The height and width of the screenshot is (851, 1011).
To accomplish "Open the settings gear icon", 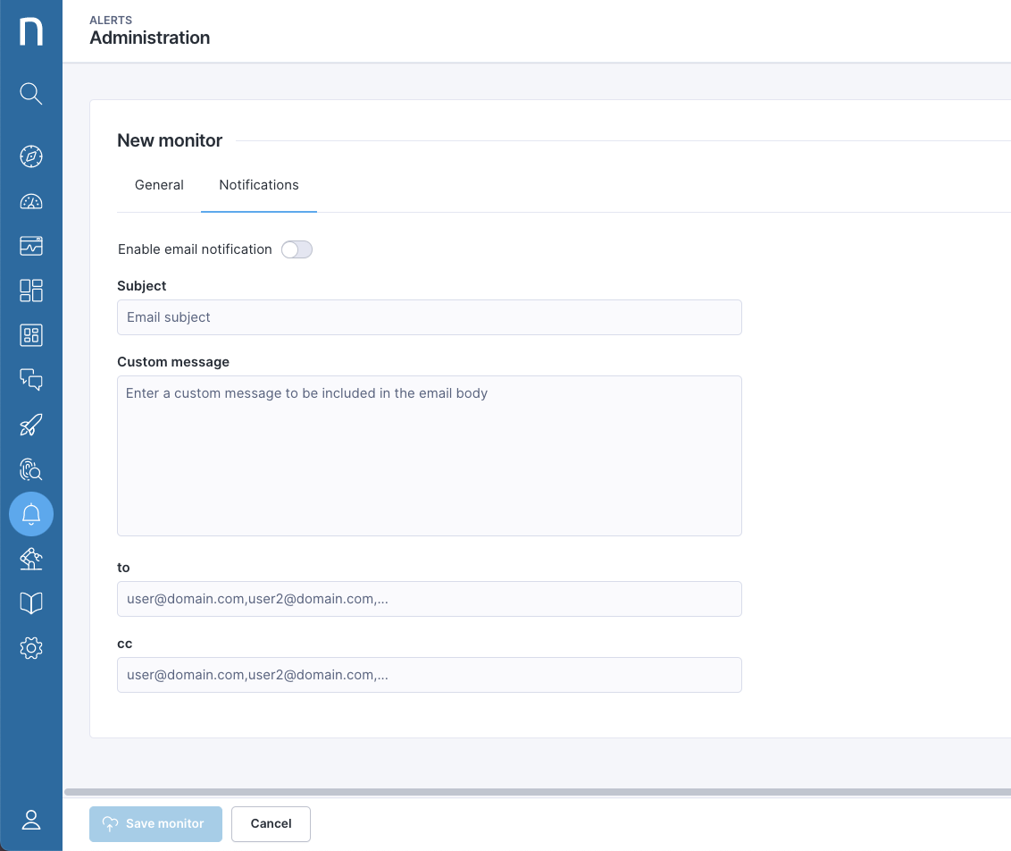I will 31,648.
